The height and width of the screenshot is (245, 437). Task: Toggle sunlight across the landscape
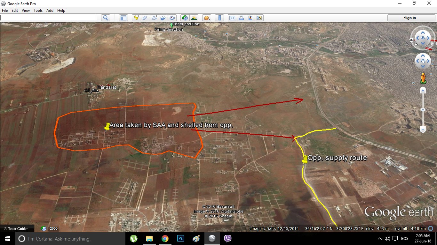coord(194,18)
